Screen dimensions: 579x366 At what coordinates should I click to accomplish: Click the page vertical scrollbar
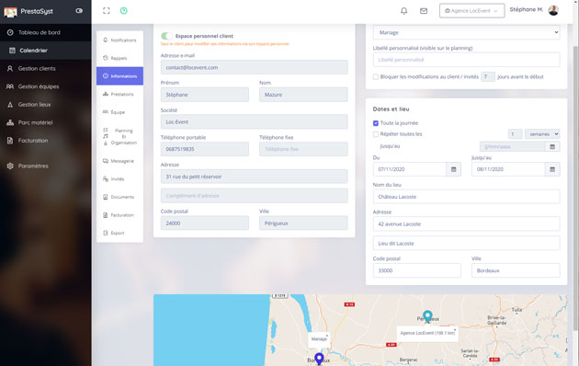click(x=575, y=189)
